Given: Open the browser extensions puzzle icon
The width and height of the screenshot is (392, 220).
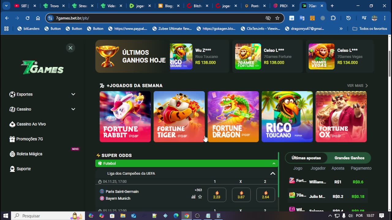Looking at the screenshot, I should click(x=333, y=18).
